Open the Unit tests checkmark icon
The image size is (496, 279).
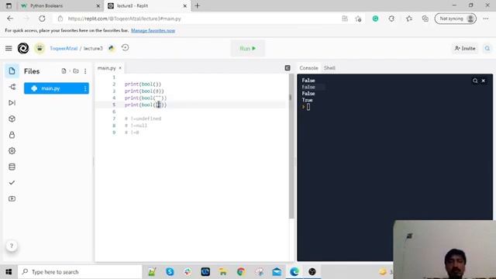pyautogui.click(x=12, y=183)
